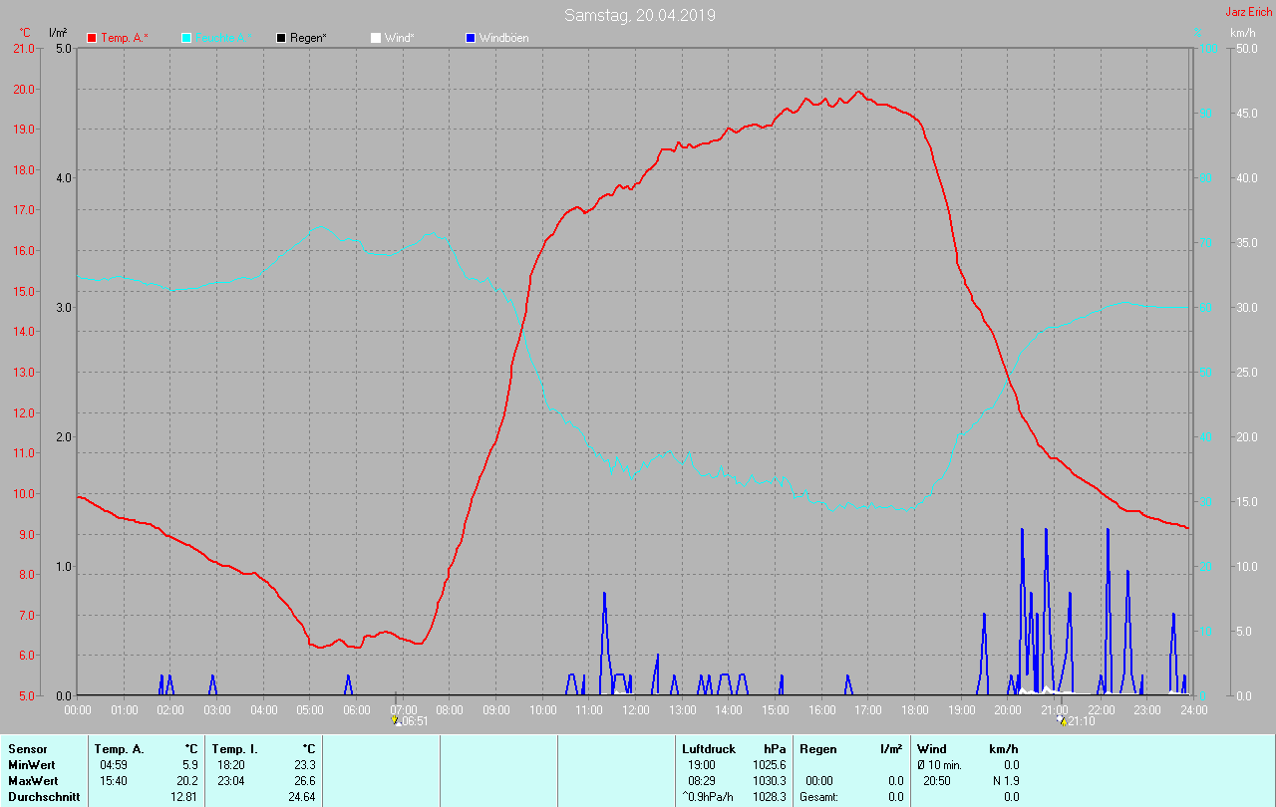Image resolution: width=1276 pixels, height=807 pixels.
Task: Click the '06:00' time axis label
Action: [357, 709]
